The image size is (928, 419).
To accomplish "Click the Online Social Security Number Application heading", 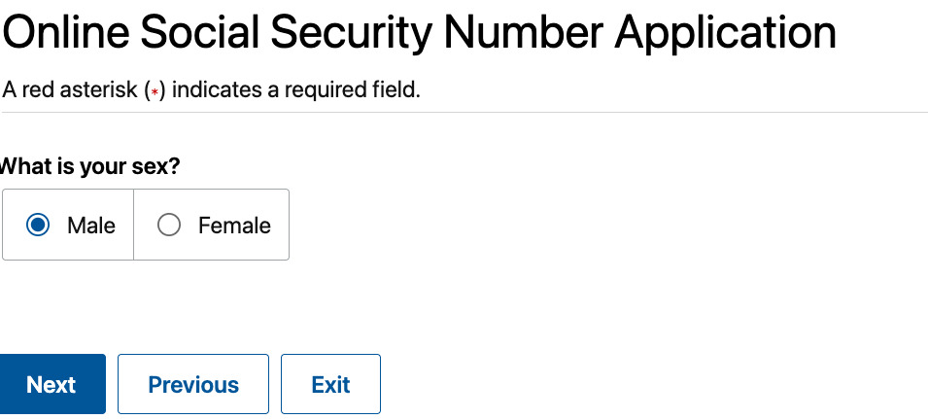I will [x=418, y=34].
